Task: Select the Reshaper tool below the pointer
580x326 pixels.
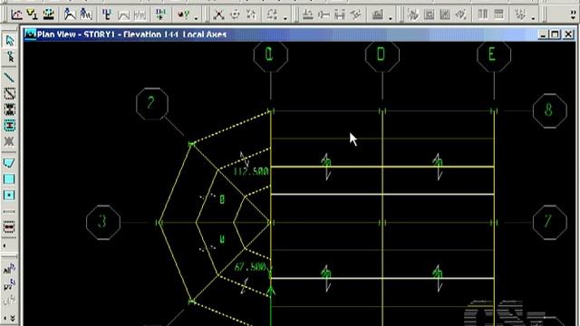Action: tap(9, 57)
